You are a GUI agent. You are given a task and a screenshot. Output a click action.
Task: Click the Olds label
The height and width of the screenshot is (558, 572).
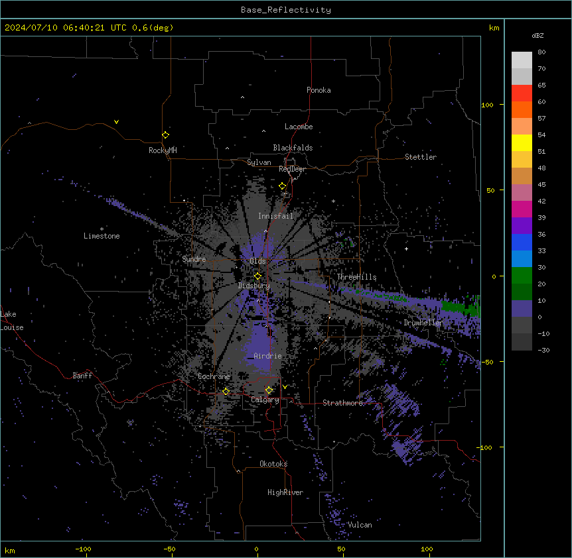pyautogui.click(x=257, y=261)
